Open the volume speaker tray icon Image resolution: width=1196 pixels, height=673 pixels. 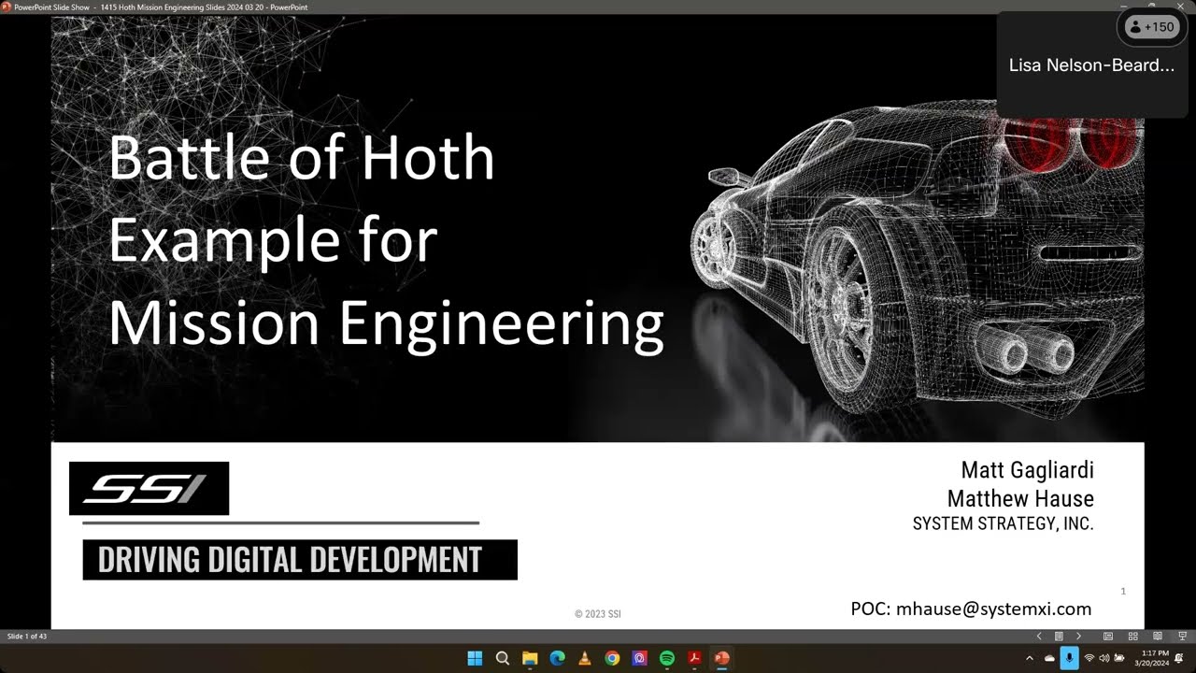tap(1103, 658)
